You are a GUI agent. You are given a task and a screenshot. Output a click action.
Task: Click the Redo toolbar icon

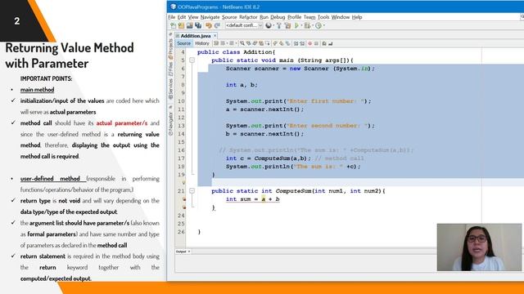(x=217, y=25)
